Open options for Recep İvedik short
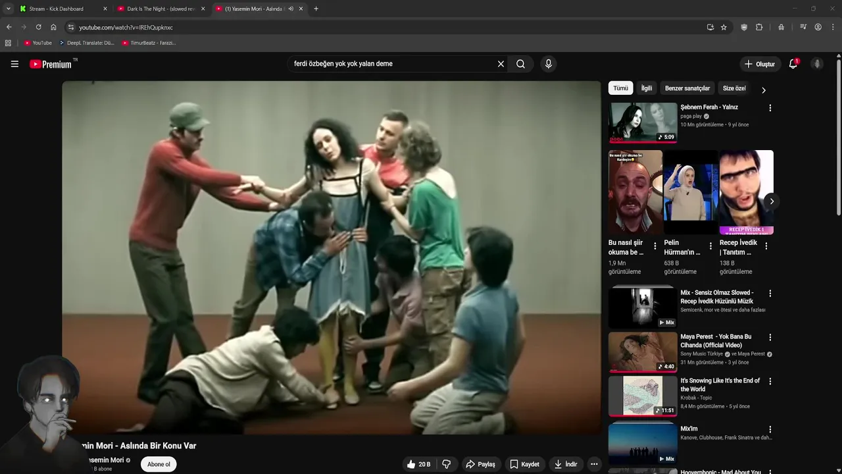842x474 pixels. click(x=766, y=246)
